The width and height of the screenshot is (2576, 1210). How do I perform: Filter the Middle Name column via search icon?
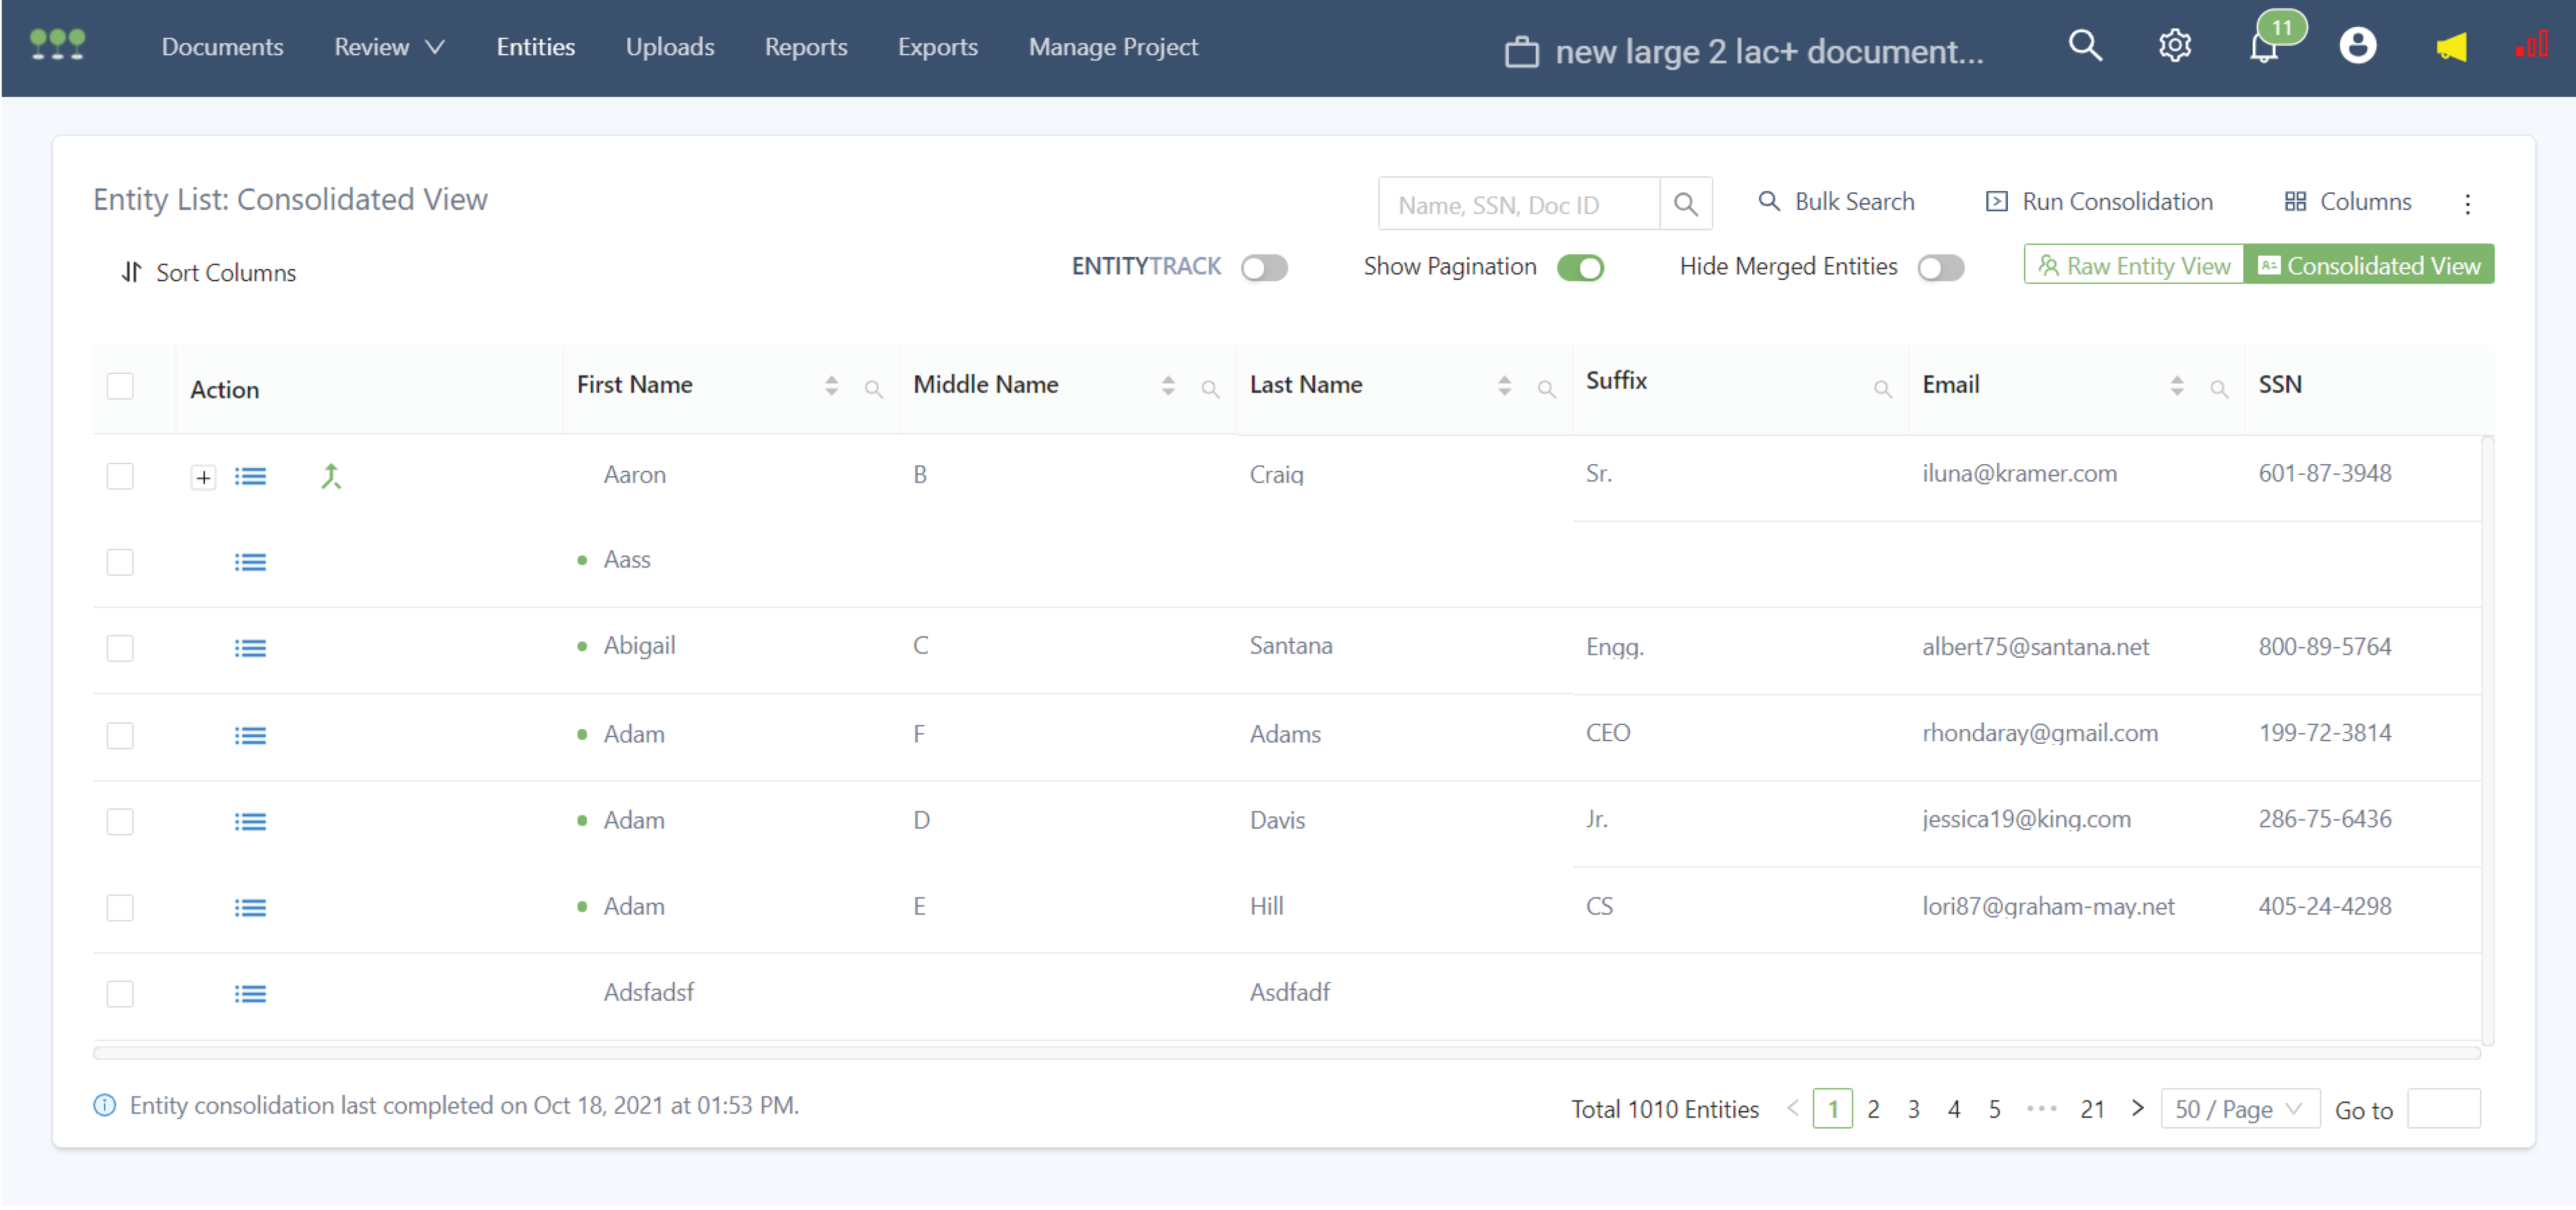(x=1210, y=389)
